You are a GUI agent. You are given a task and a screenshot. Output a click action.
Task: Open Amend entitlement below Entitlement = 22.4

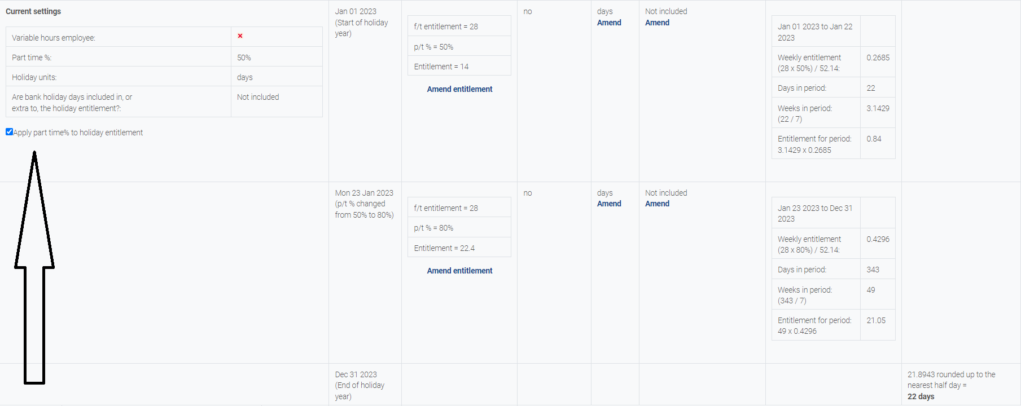point(459,271)
